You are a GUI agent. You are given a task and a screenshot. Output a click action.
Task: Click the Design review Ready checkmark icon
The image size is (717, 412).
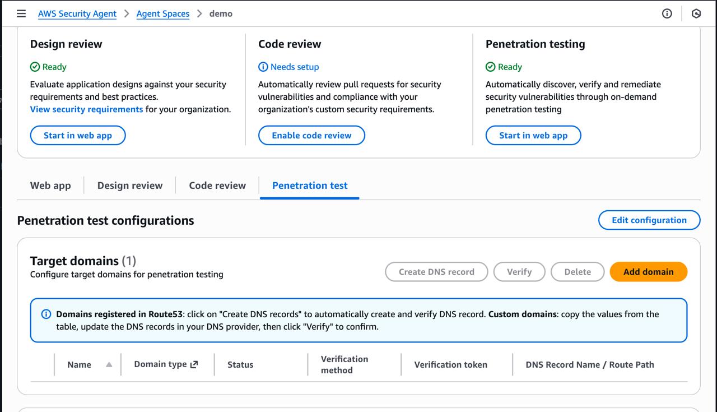click(35, 67)
